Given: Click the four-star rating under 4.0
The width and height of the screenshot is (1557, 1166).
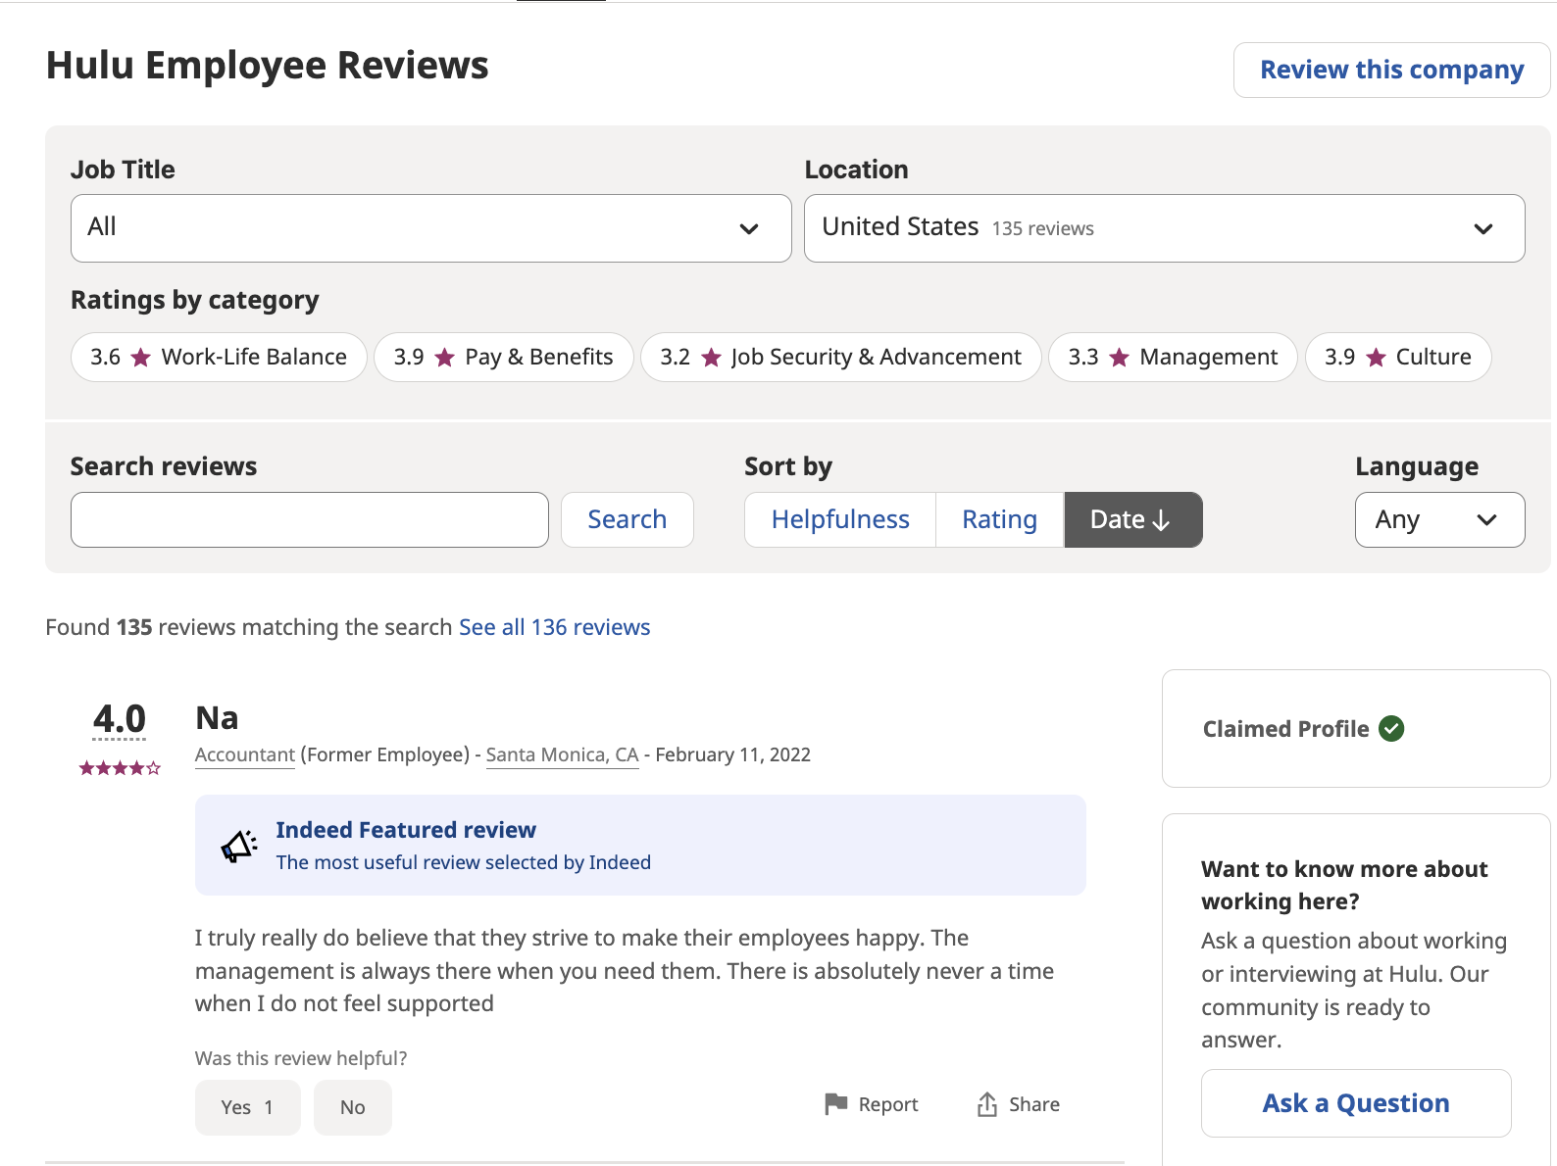Looking at the screenshot, I should tap(120, 768).
